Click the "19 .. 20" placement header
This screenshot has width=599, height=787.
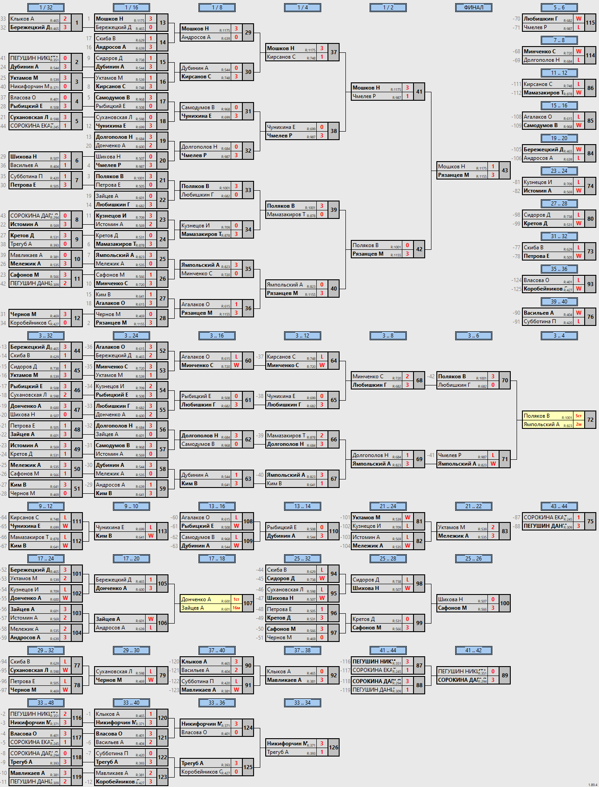point(559,138)
